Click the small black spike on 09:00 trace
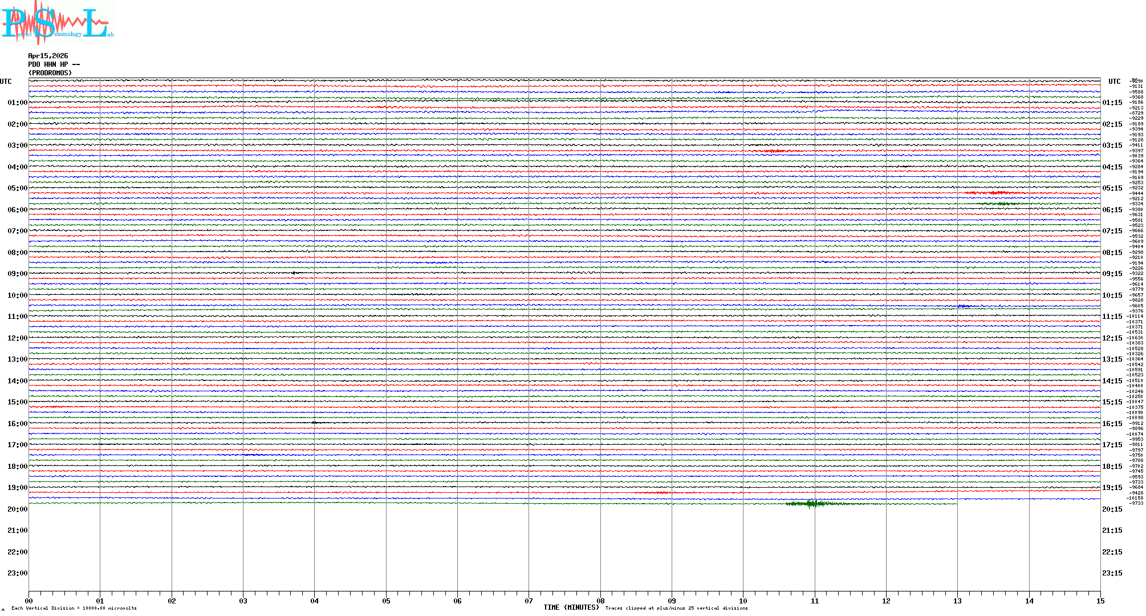The height and width of the screenshot is (616, 1146). pos(294,273)
